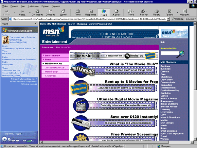
Task: Click the Переход (Go) button
Action: [178, 19]
